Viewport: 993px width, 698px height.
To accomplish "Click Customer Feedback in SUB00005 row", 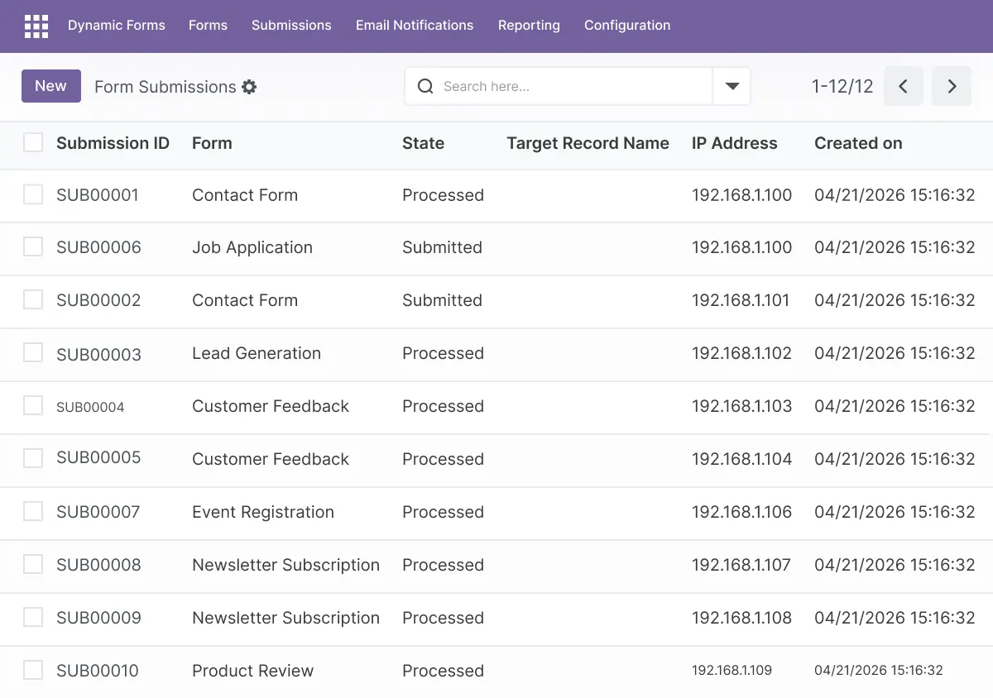I will coord(271,459).
